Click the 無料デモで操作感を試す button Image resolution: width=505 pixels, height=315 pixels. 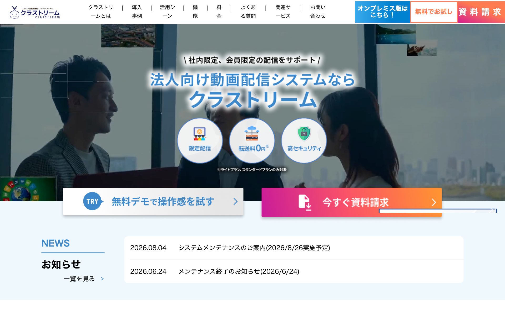[x=153, y=201]
